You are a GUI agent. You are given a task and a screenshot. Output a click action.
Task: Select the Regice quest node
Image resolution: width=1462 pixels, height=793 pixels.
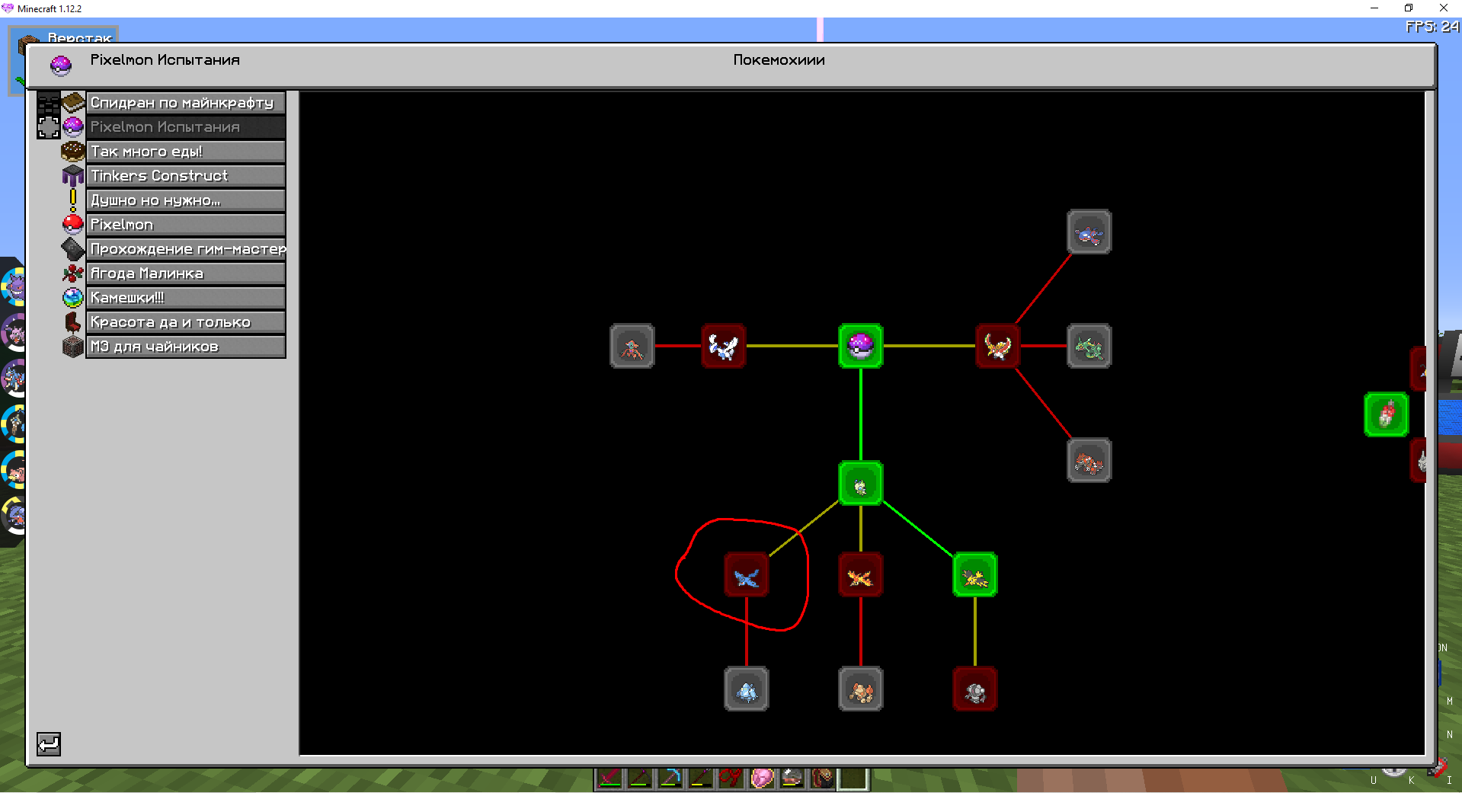[746, 689]
